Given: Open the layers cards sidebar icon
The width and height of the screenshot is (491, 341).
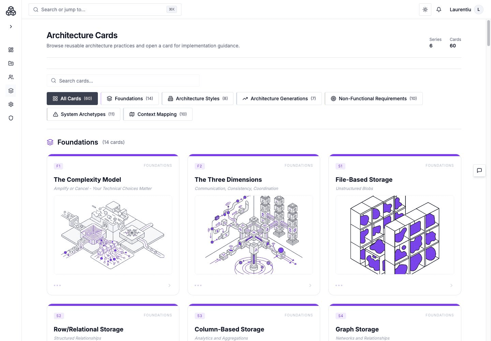Looking at the screenshot, I should [x=11, y=91].
